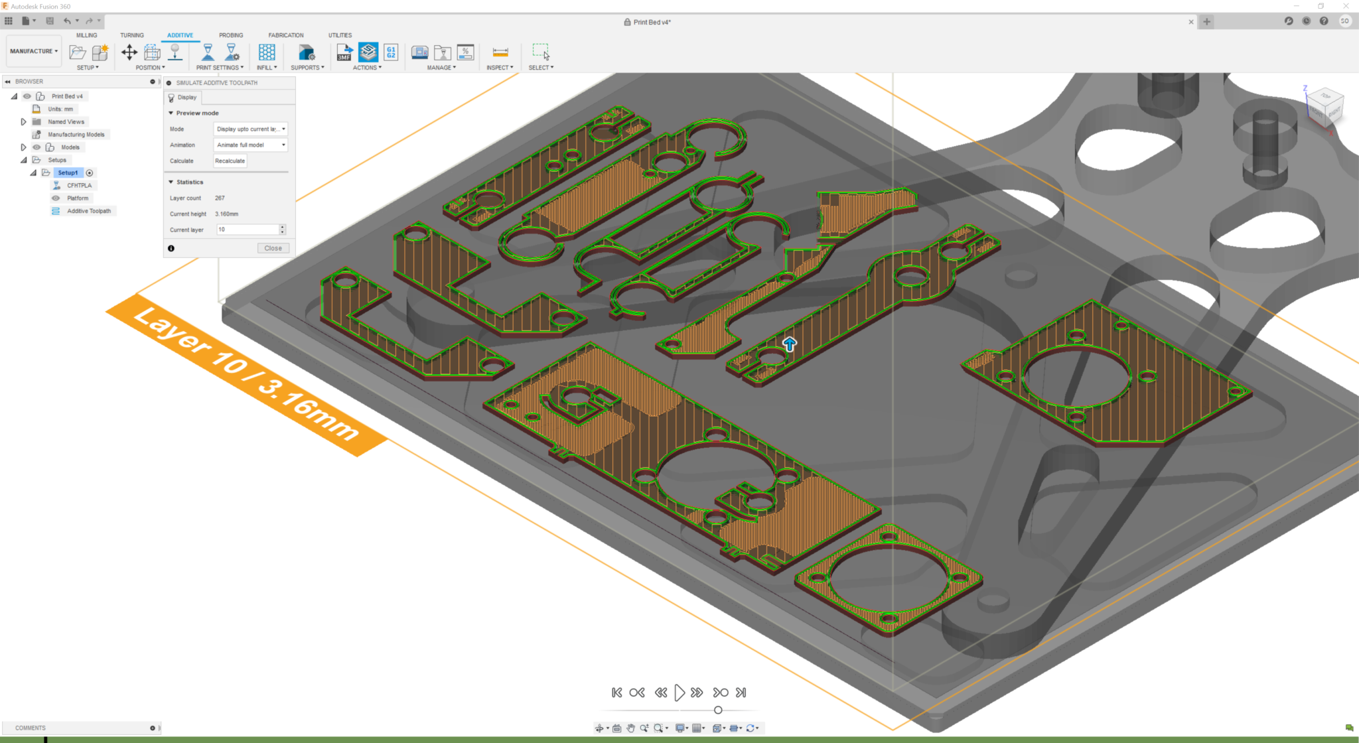Select the Infill pattern icon

(x=266, y=51)
